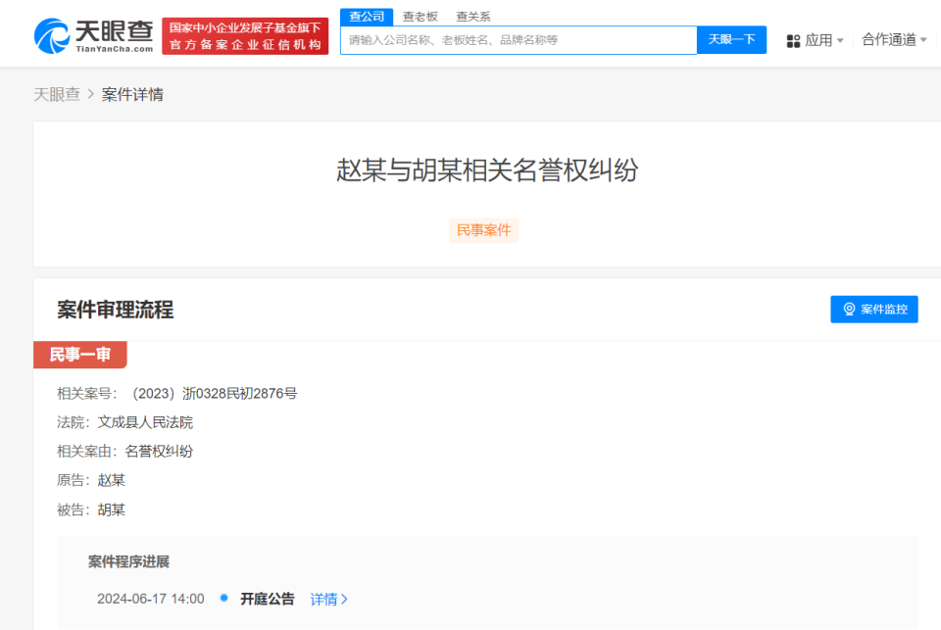This screenshot has width=941, height=630.
Task: Open the 详情 link for 开庭公告
Action: (x=324, y=599)
